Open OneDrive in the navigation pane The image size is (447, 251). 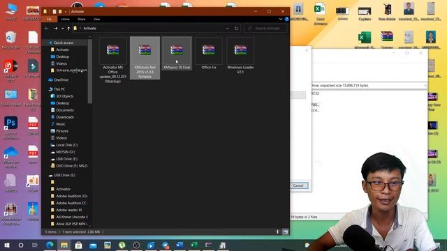(61, 80)
